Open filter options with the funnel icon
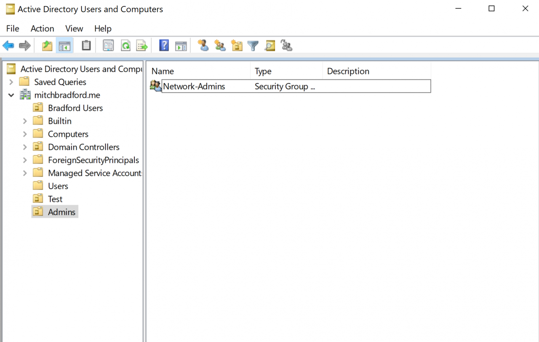This screenshot has width=539, height=342. click(x=253, y=45)
